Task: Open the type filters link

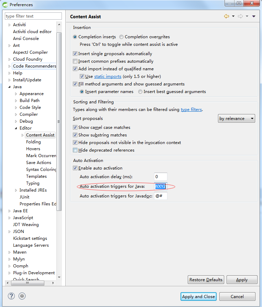Action: pos(191,109)
